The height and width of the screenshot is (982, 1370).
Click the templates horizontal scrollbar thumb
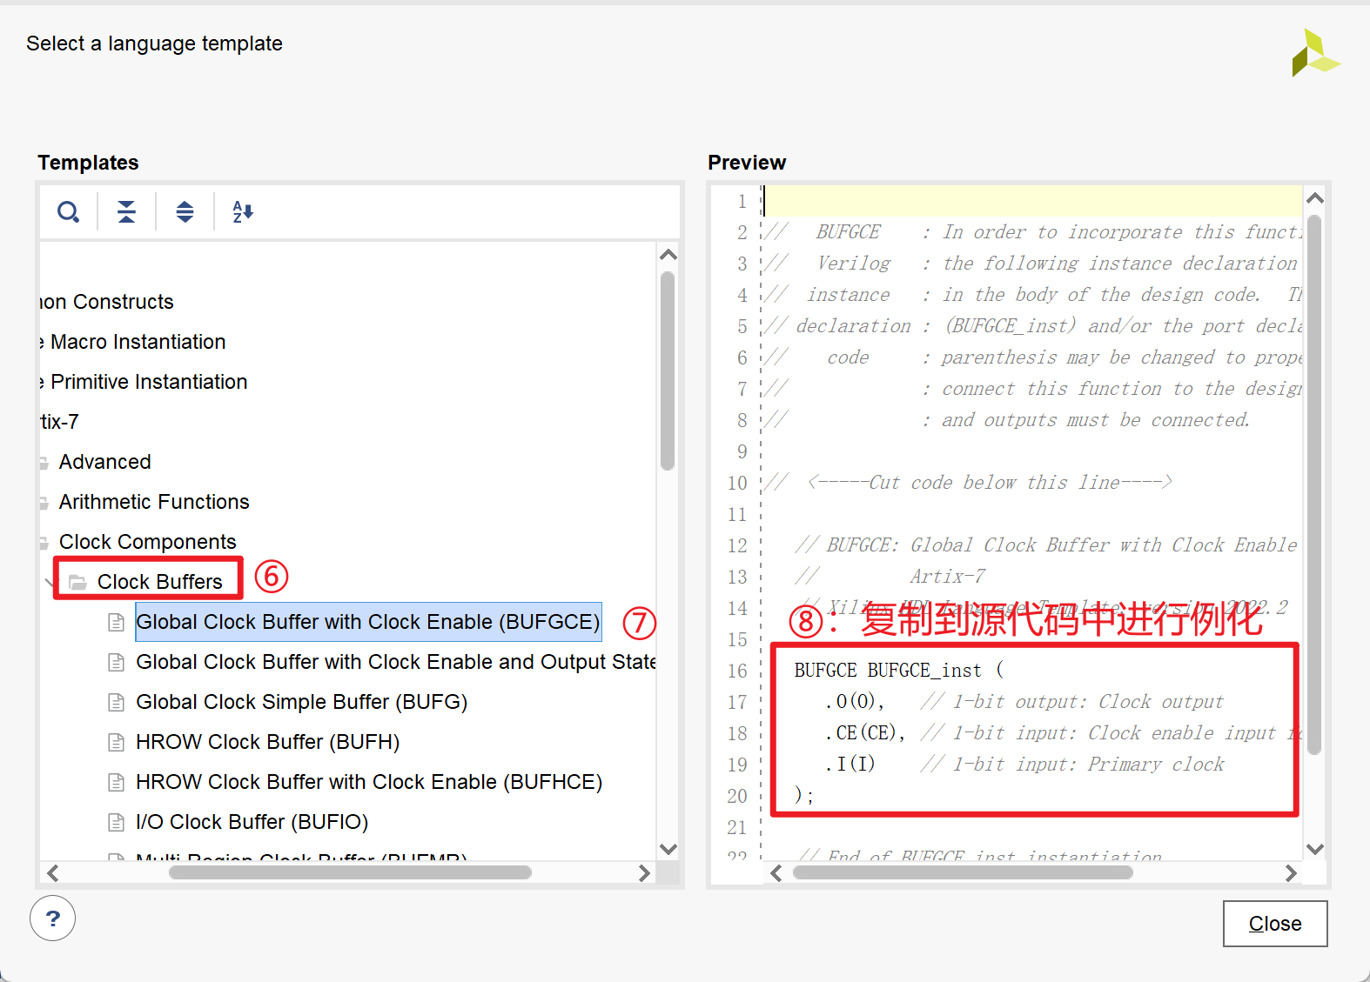pyautogui.click(x=350, y=872)
